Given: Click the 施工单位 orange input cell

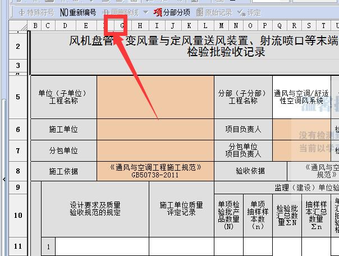Looking at the screenshot, I should coord(155,129).
